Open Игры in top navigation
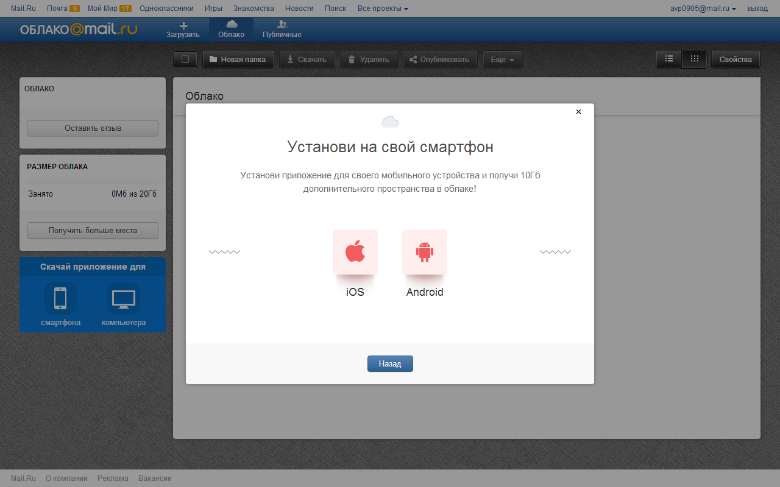 (213, 9)
